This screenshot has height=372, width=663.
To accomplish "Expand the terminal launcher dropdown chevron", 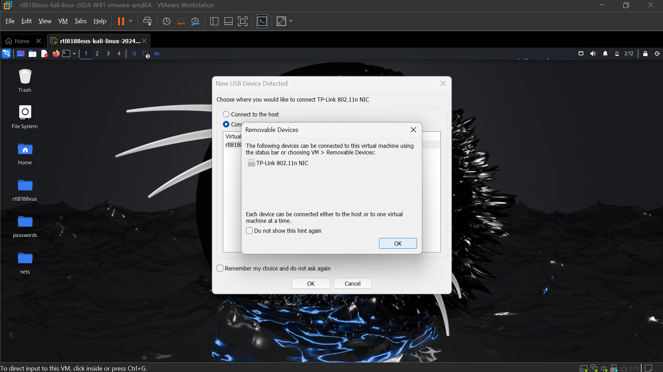I will tap(74, 54).
